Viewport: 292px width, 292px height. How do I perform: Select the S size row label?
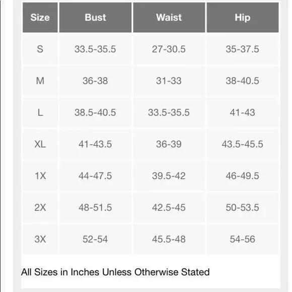point(40,49)
